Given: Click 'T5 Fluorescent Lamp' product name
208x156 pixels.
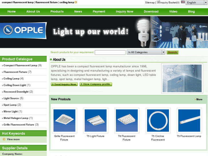Looking at the screenshot, I should coord(189,136).
